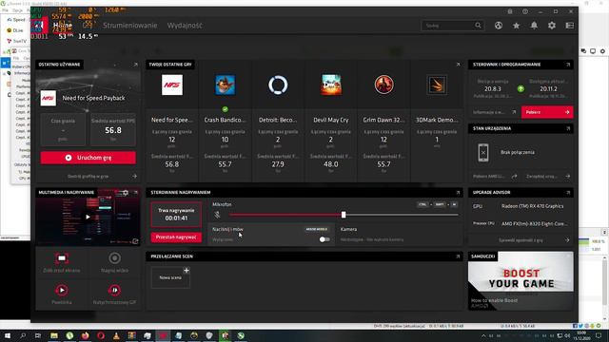Toggle the Naciśnij i mów switch

point(324,239)
